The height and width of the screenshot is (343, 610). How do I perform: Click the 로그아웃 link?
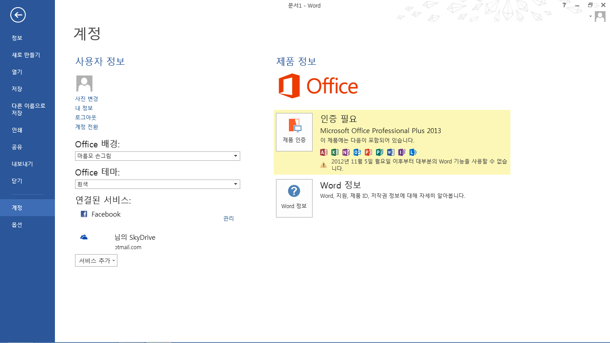[86, 117]
